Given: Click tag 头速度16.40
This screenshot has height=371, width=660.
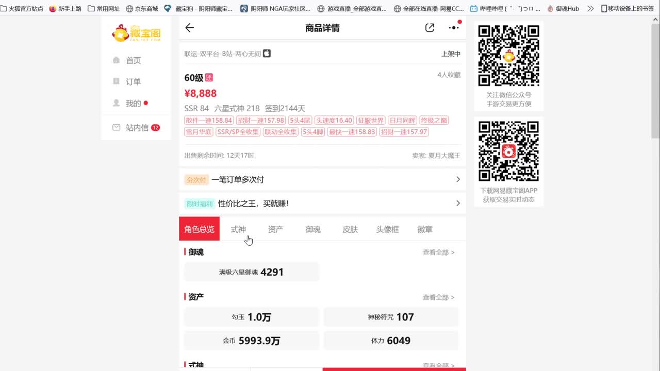Looking at the screenshot, I should [x=334, y=121].
